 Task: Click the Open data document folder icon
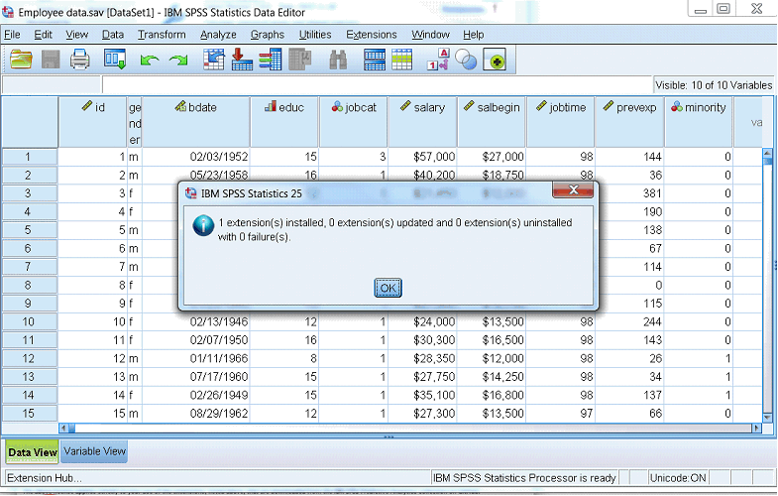point(21,60)
